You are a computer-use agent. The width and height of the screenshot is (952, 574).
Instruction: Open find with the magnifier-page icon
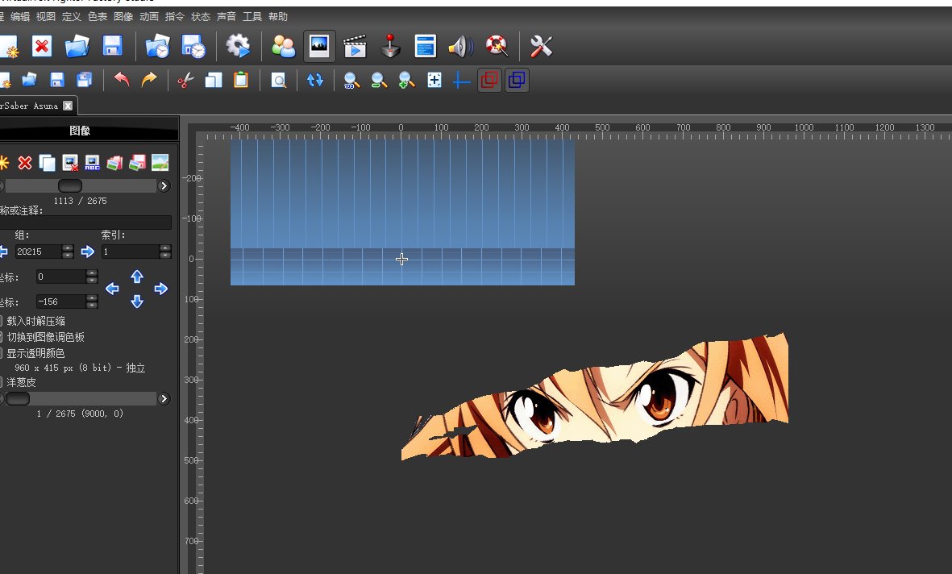point(278,80)
